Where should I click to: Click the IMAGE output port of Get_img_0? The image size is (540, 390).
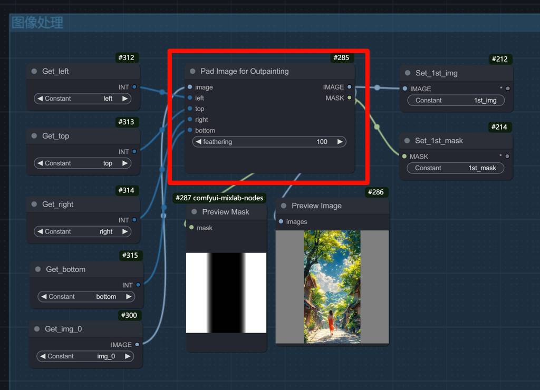point(137,345)
